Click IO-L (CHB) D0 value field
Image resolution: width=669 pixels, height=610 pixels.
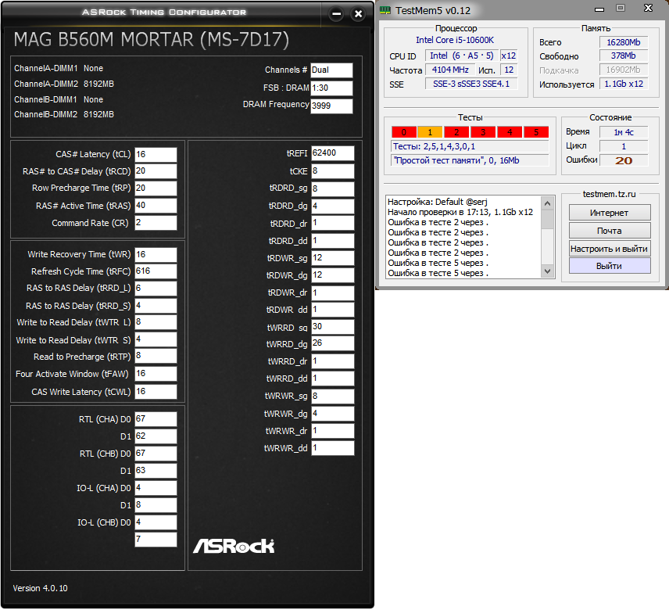pyautogui.click(x=156, y=522)
